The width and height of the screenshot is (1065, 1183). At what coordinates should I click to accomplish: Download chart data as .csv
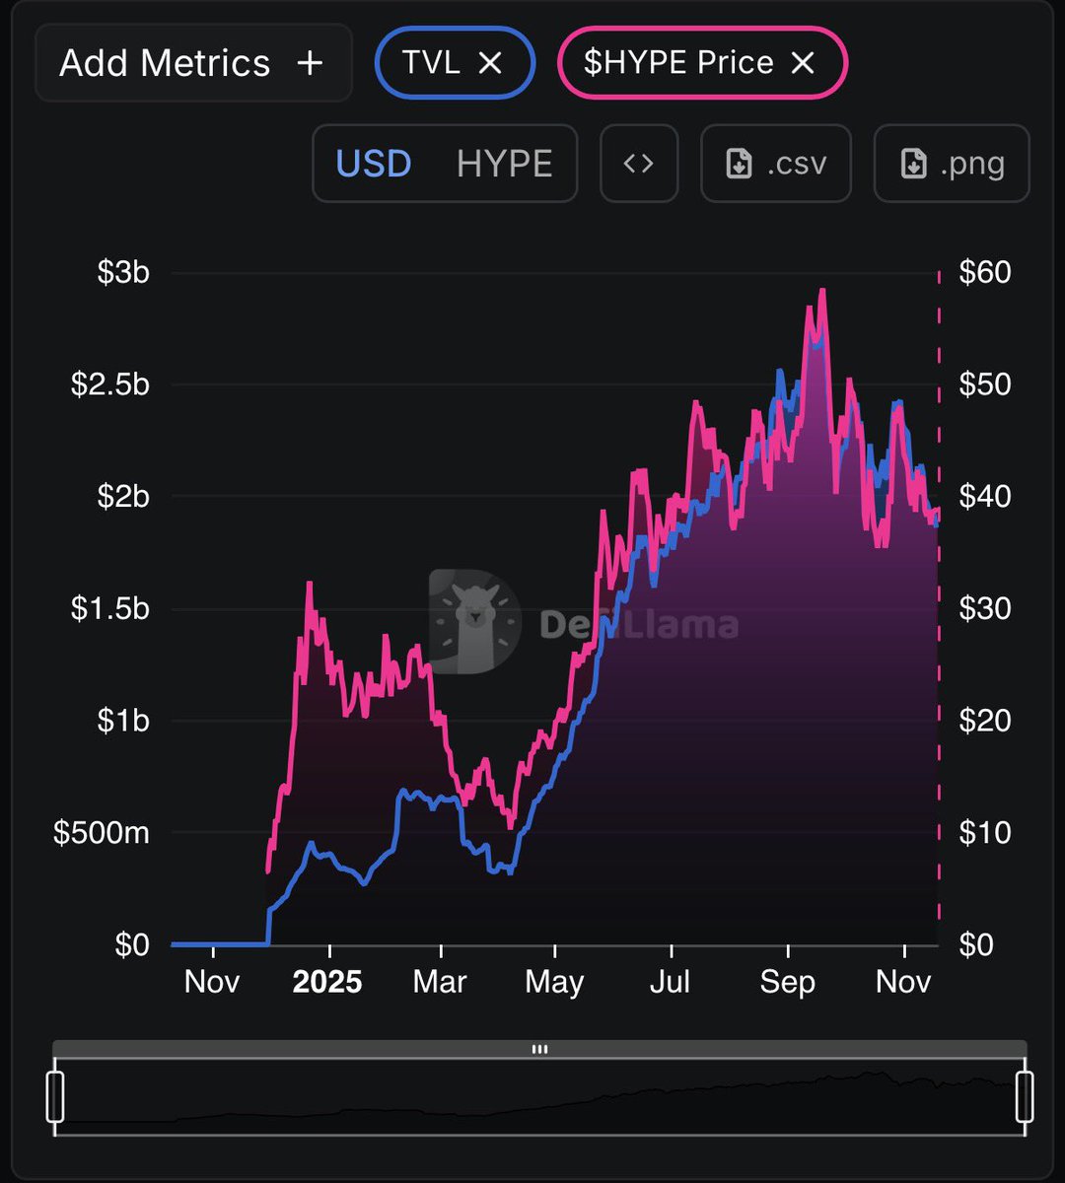pos(776,164)
